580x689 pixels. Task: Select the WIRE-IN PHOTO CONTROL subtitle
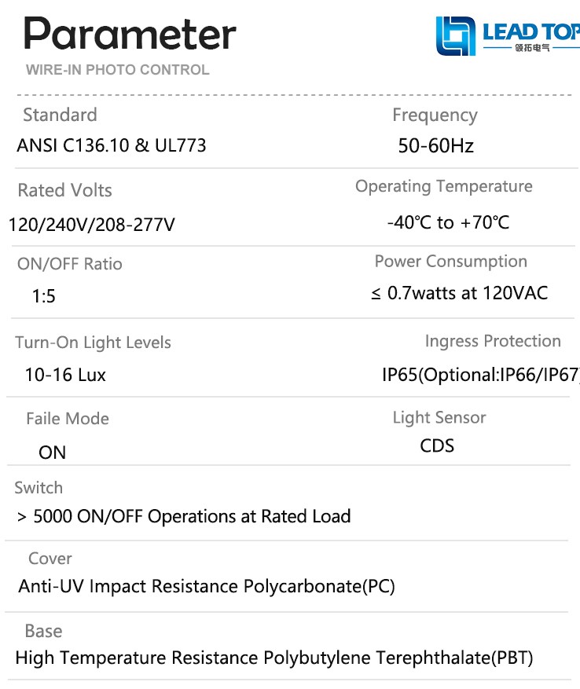117,70
